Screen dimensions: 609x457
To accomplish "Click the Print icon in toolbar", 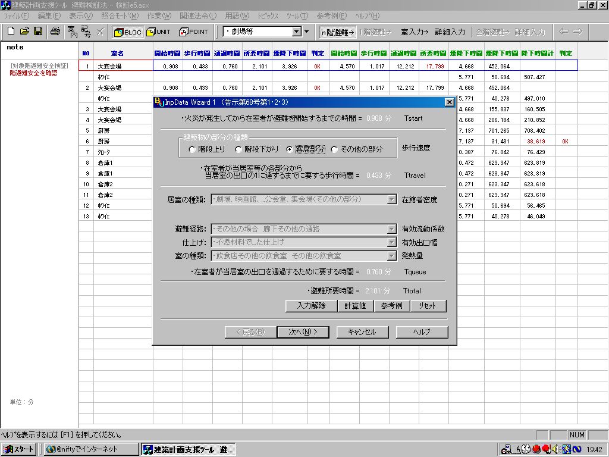I will tap(55, 32).
